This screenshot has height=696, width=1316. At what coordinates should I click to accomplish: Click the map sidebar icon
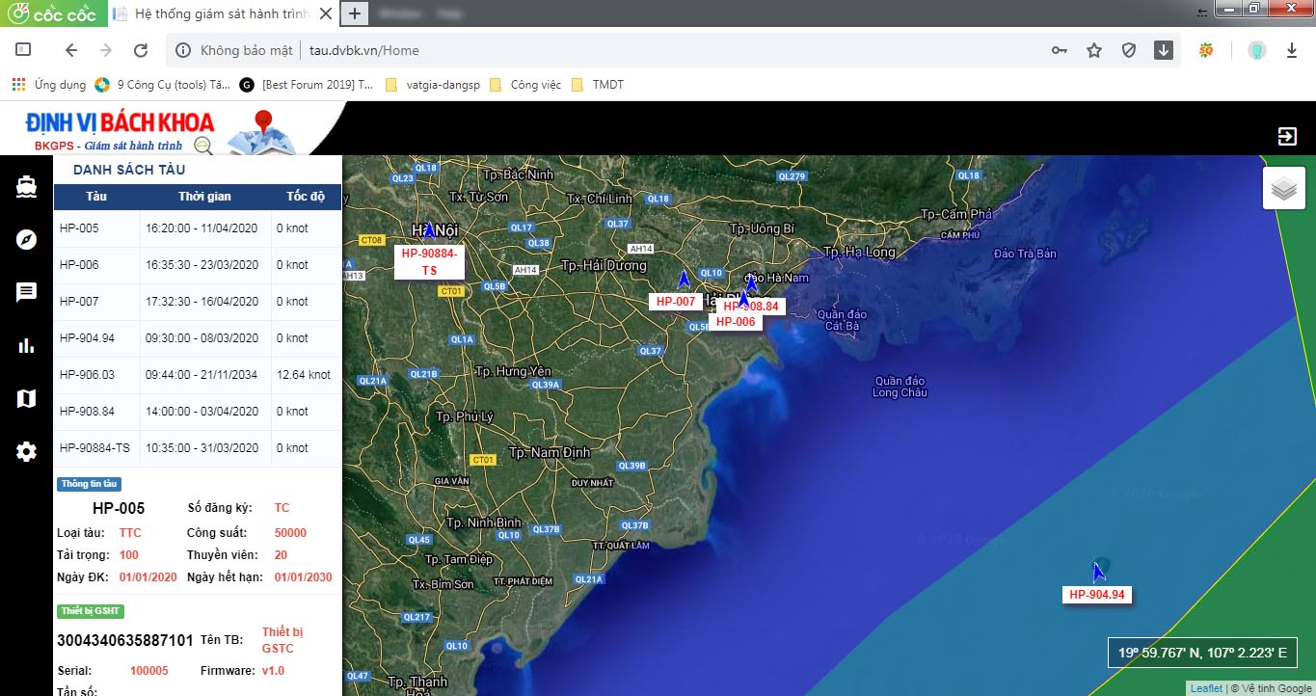(26, 398)
